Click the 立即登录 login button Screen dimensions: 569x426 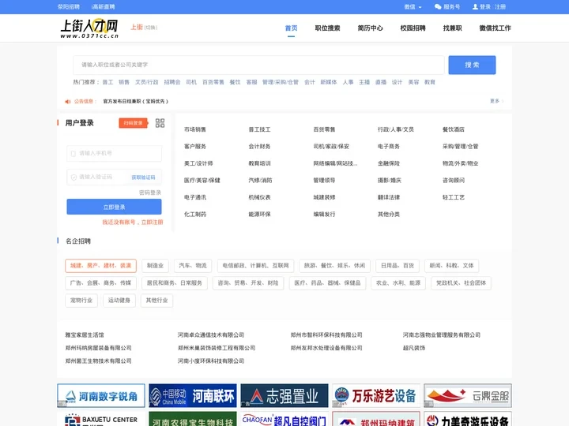114,207
